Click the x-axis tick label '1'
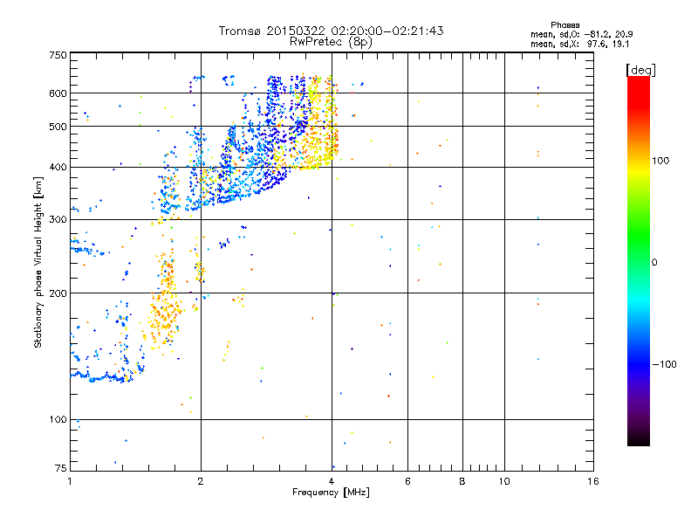 pyautogui.click(x=70, y=481)
